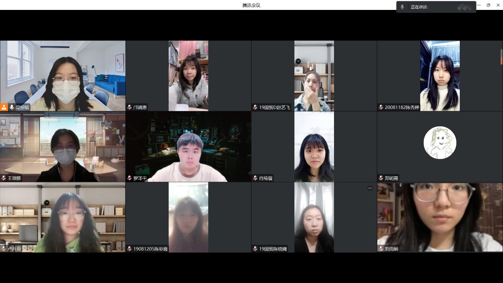Click the mic icon in the 正在讲话 panel
The width and height of the screenshot is (503, 283).
click(402, 6)
